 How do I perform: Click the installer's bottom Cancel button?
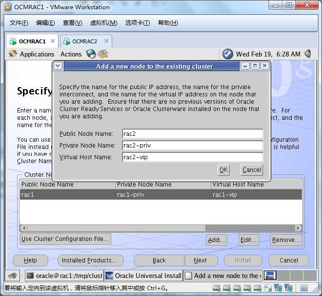(288, 260)
